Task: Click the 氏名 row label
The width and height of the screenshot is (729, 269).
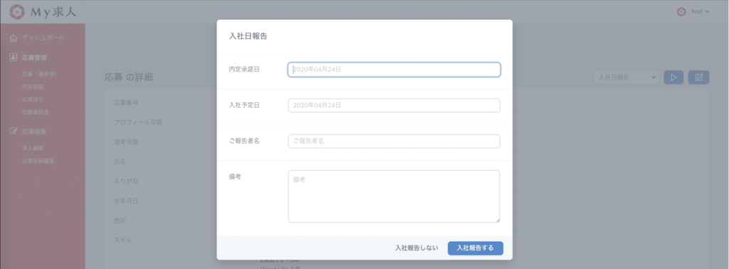Action: click(x=120, y=161)
